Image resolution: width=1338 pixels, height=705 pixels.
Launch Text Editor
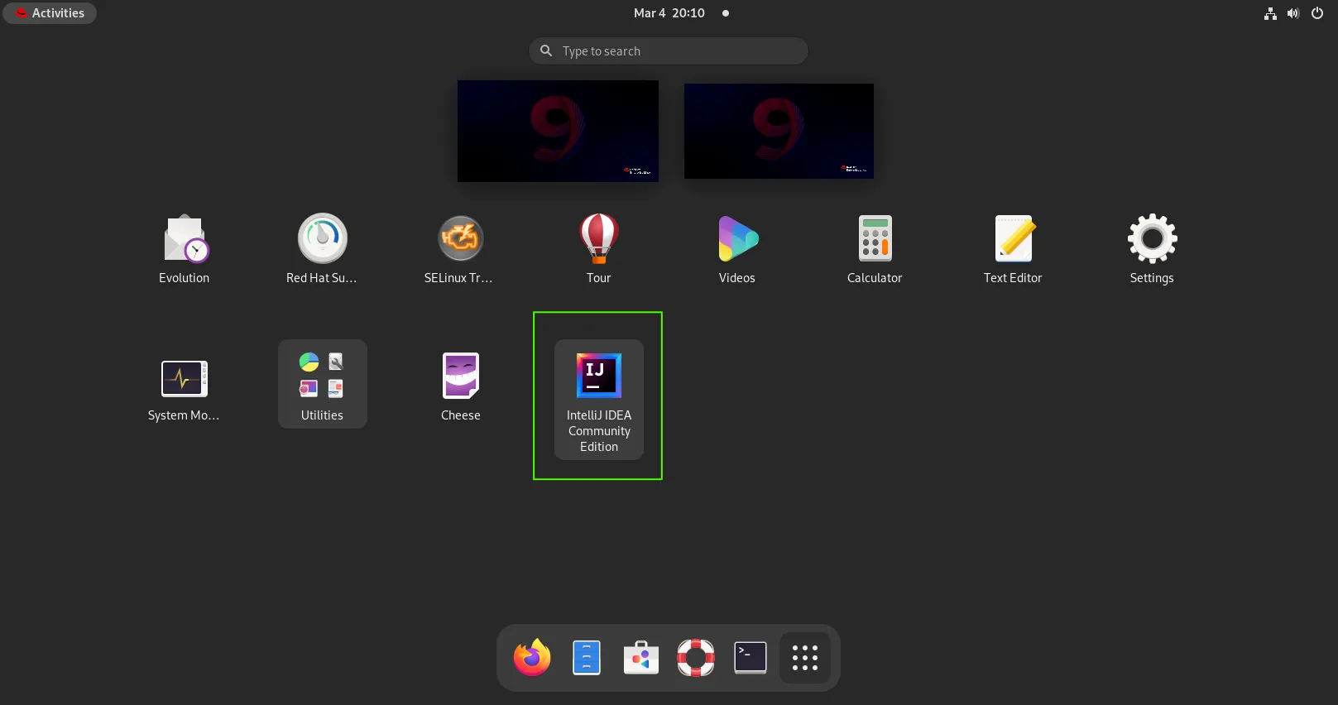[1013, 248]
